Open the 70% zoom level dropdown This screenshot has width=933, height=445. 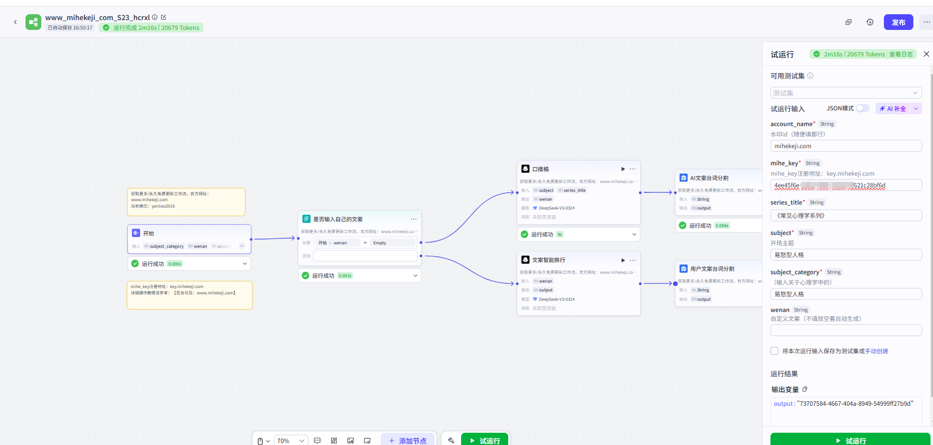pyautogui.click(x=291, y=441)
